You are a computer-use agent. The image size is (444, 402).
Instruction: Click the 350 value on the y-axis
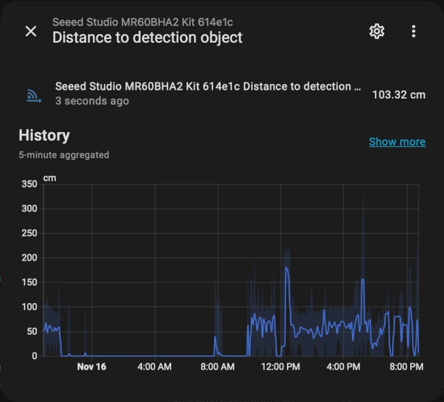29,184
